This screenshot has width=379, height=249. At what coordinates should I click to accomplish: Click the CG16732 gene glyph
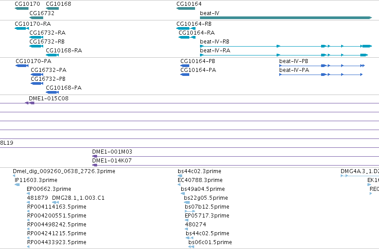pos(36,18)
